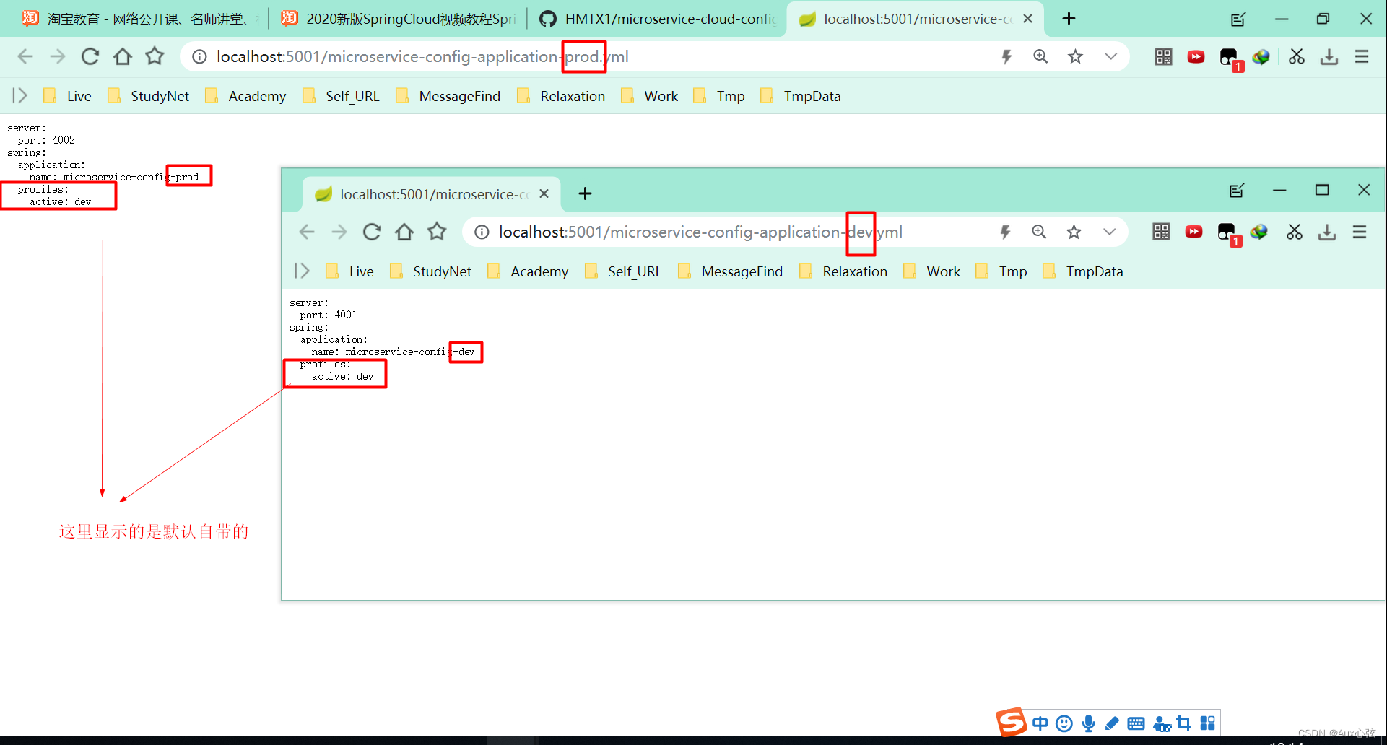Bookmark this page with the star icon
Viewport: 1387px width, 745px height.
tap(1075, 56)
